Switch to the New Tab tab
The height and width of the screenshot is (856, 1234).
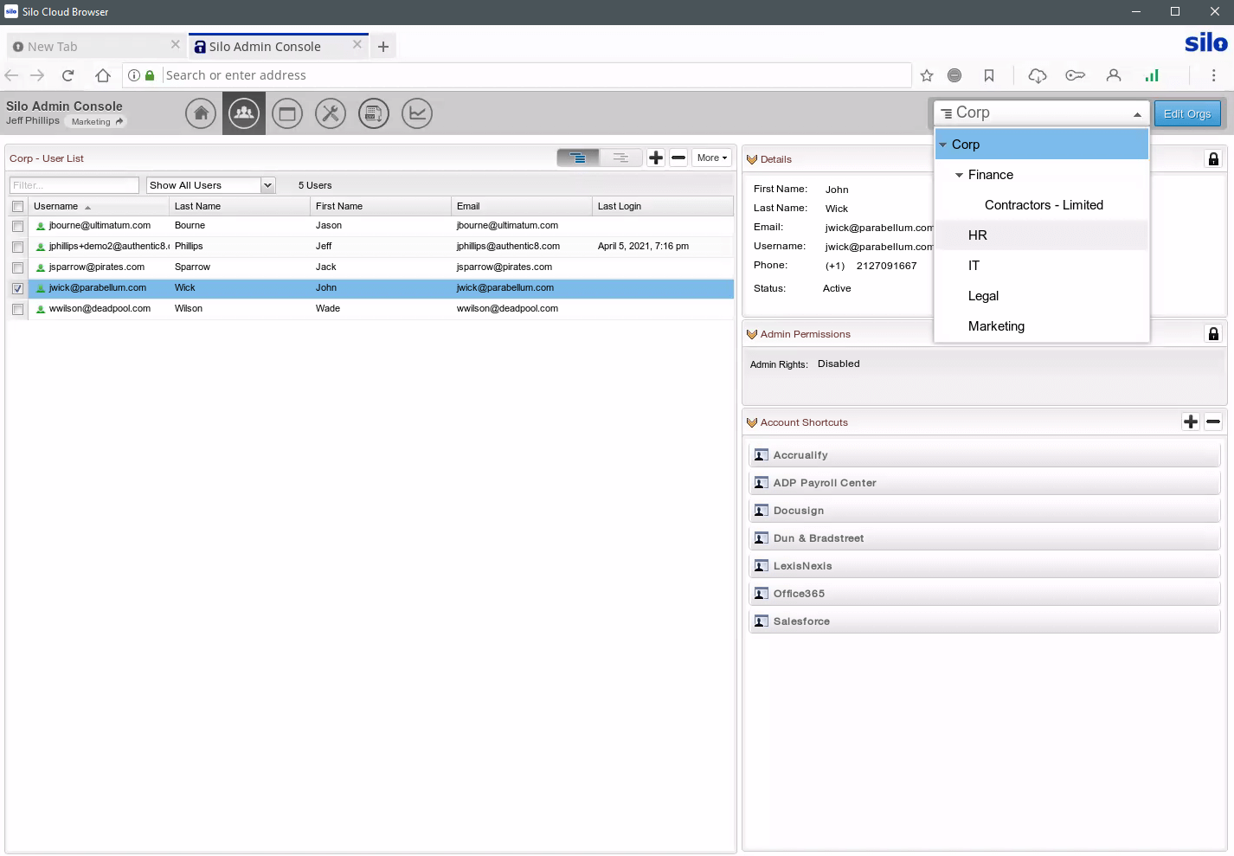pos(95,47)
